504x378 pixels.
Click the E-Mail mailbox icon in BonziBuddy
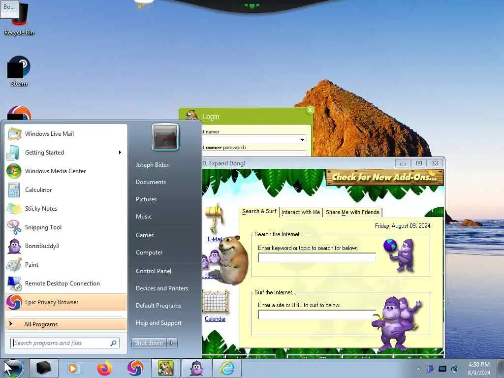tap(215, 219)
